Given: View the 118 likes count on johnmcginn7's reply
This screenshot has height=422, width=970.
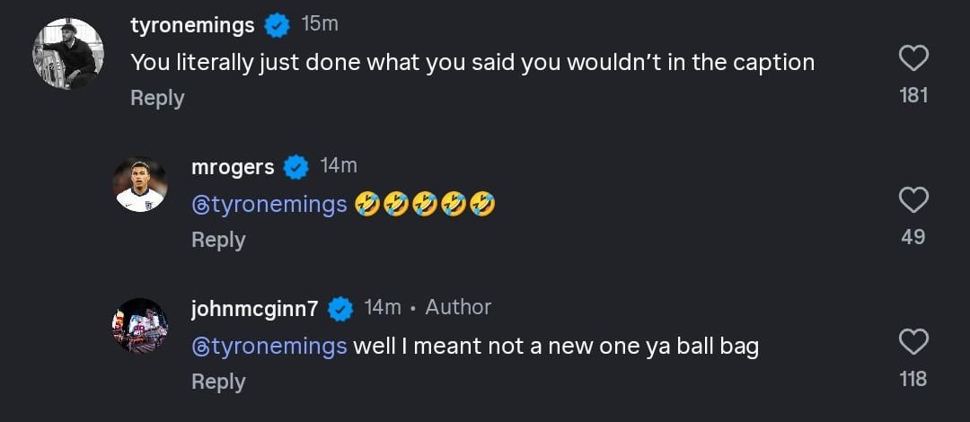Looking at the screenshot, I should pyautogui.click(x=913, y=379).
